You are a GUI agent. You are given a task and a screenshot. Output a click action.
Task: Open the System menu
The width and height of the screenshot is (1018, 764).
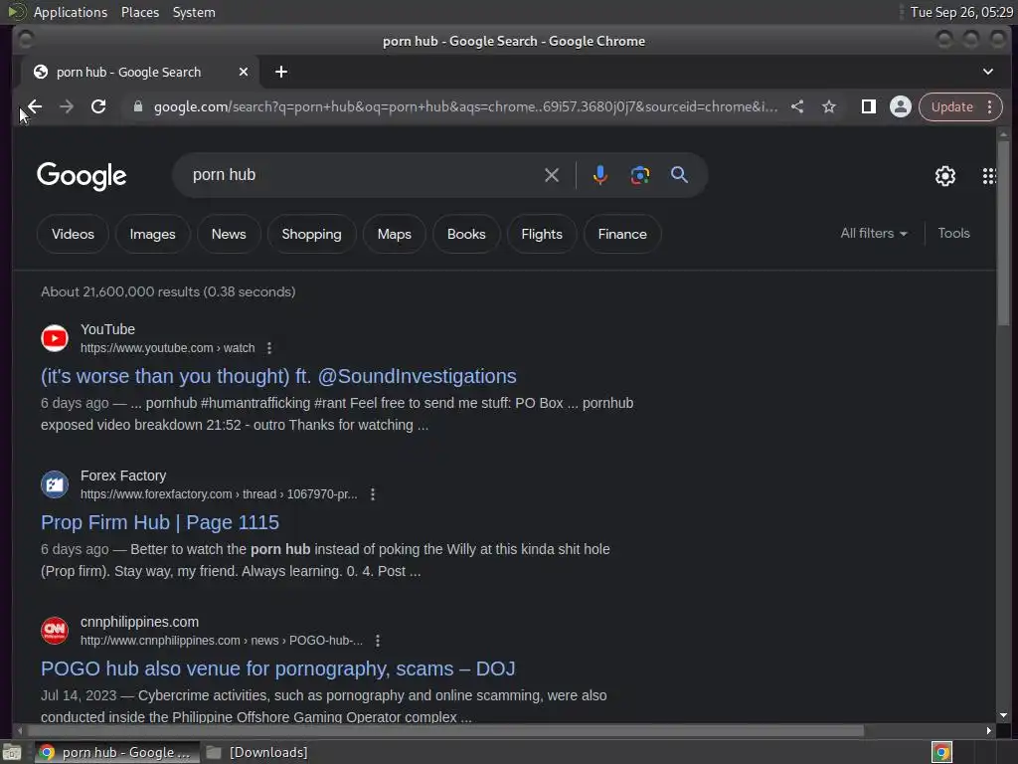pos(194,12)
